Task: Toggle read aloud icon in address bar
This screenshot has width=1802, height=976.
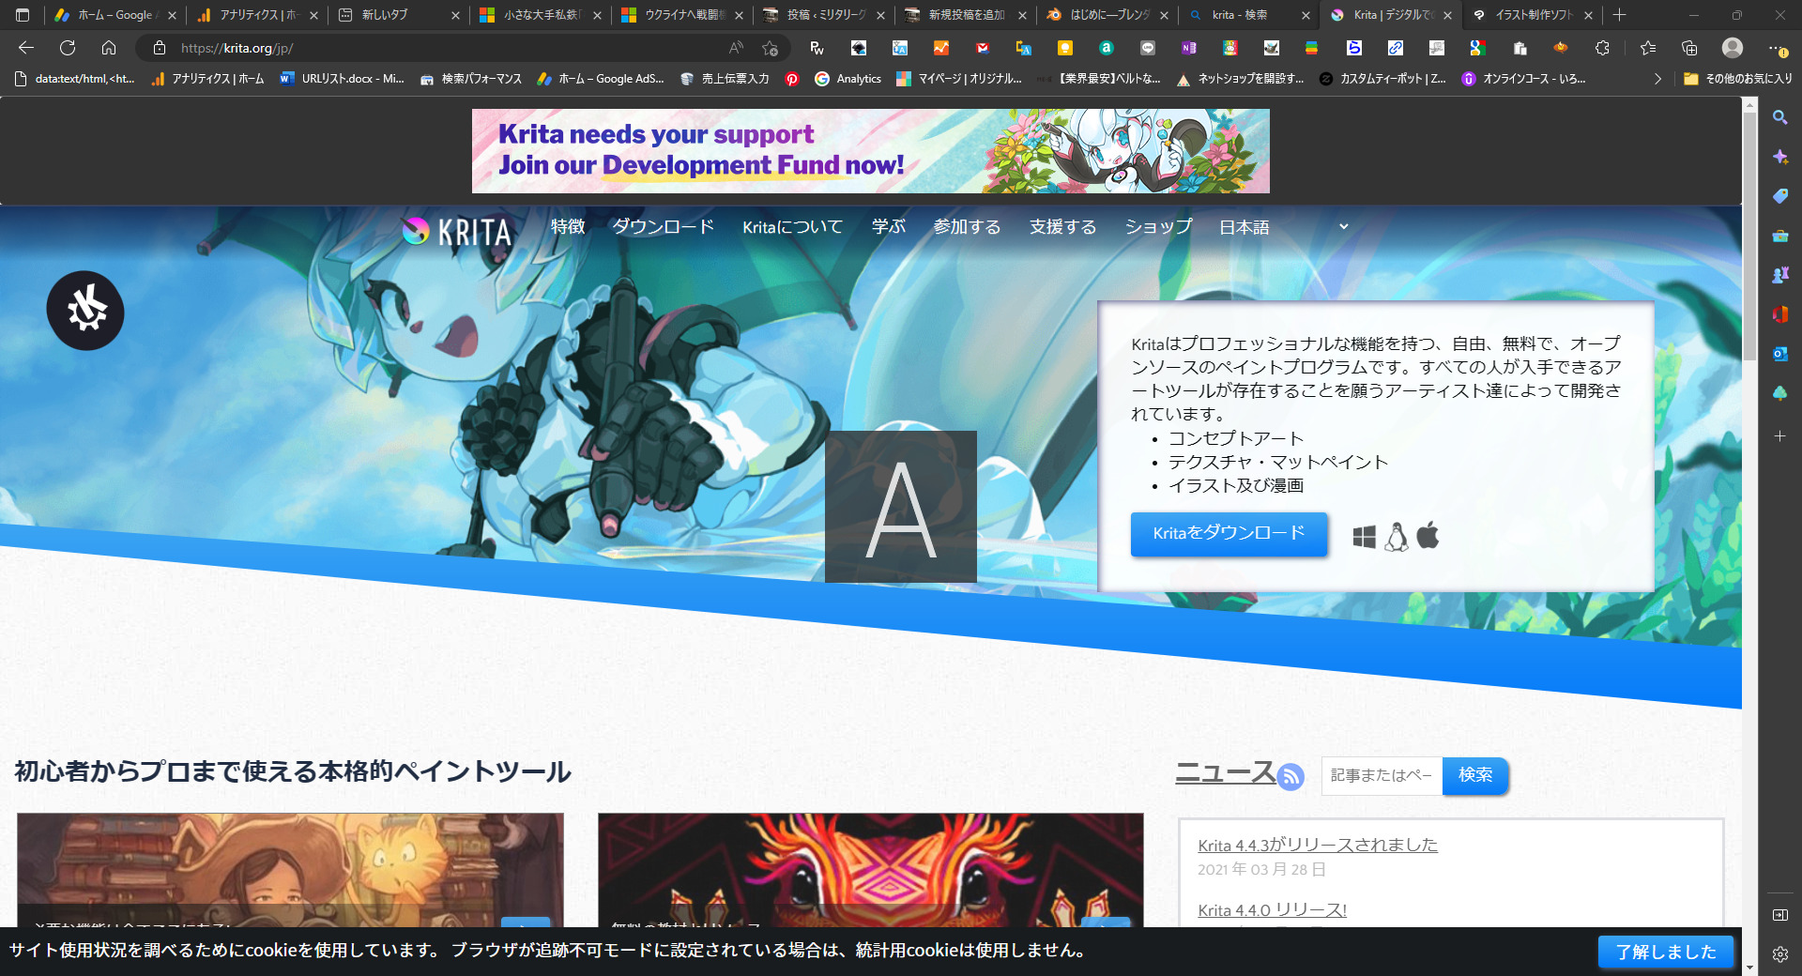Action: [x=736, y=48]
